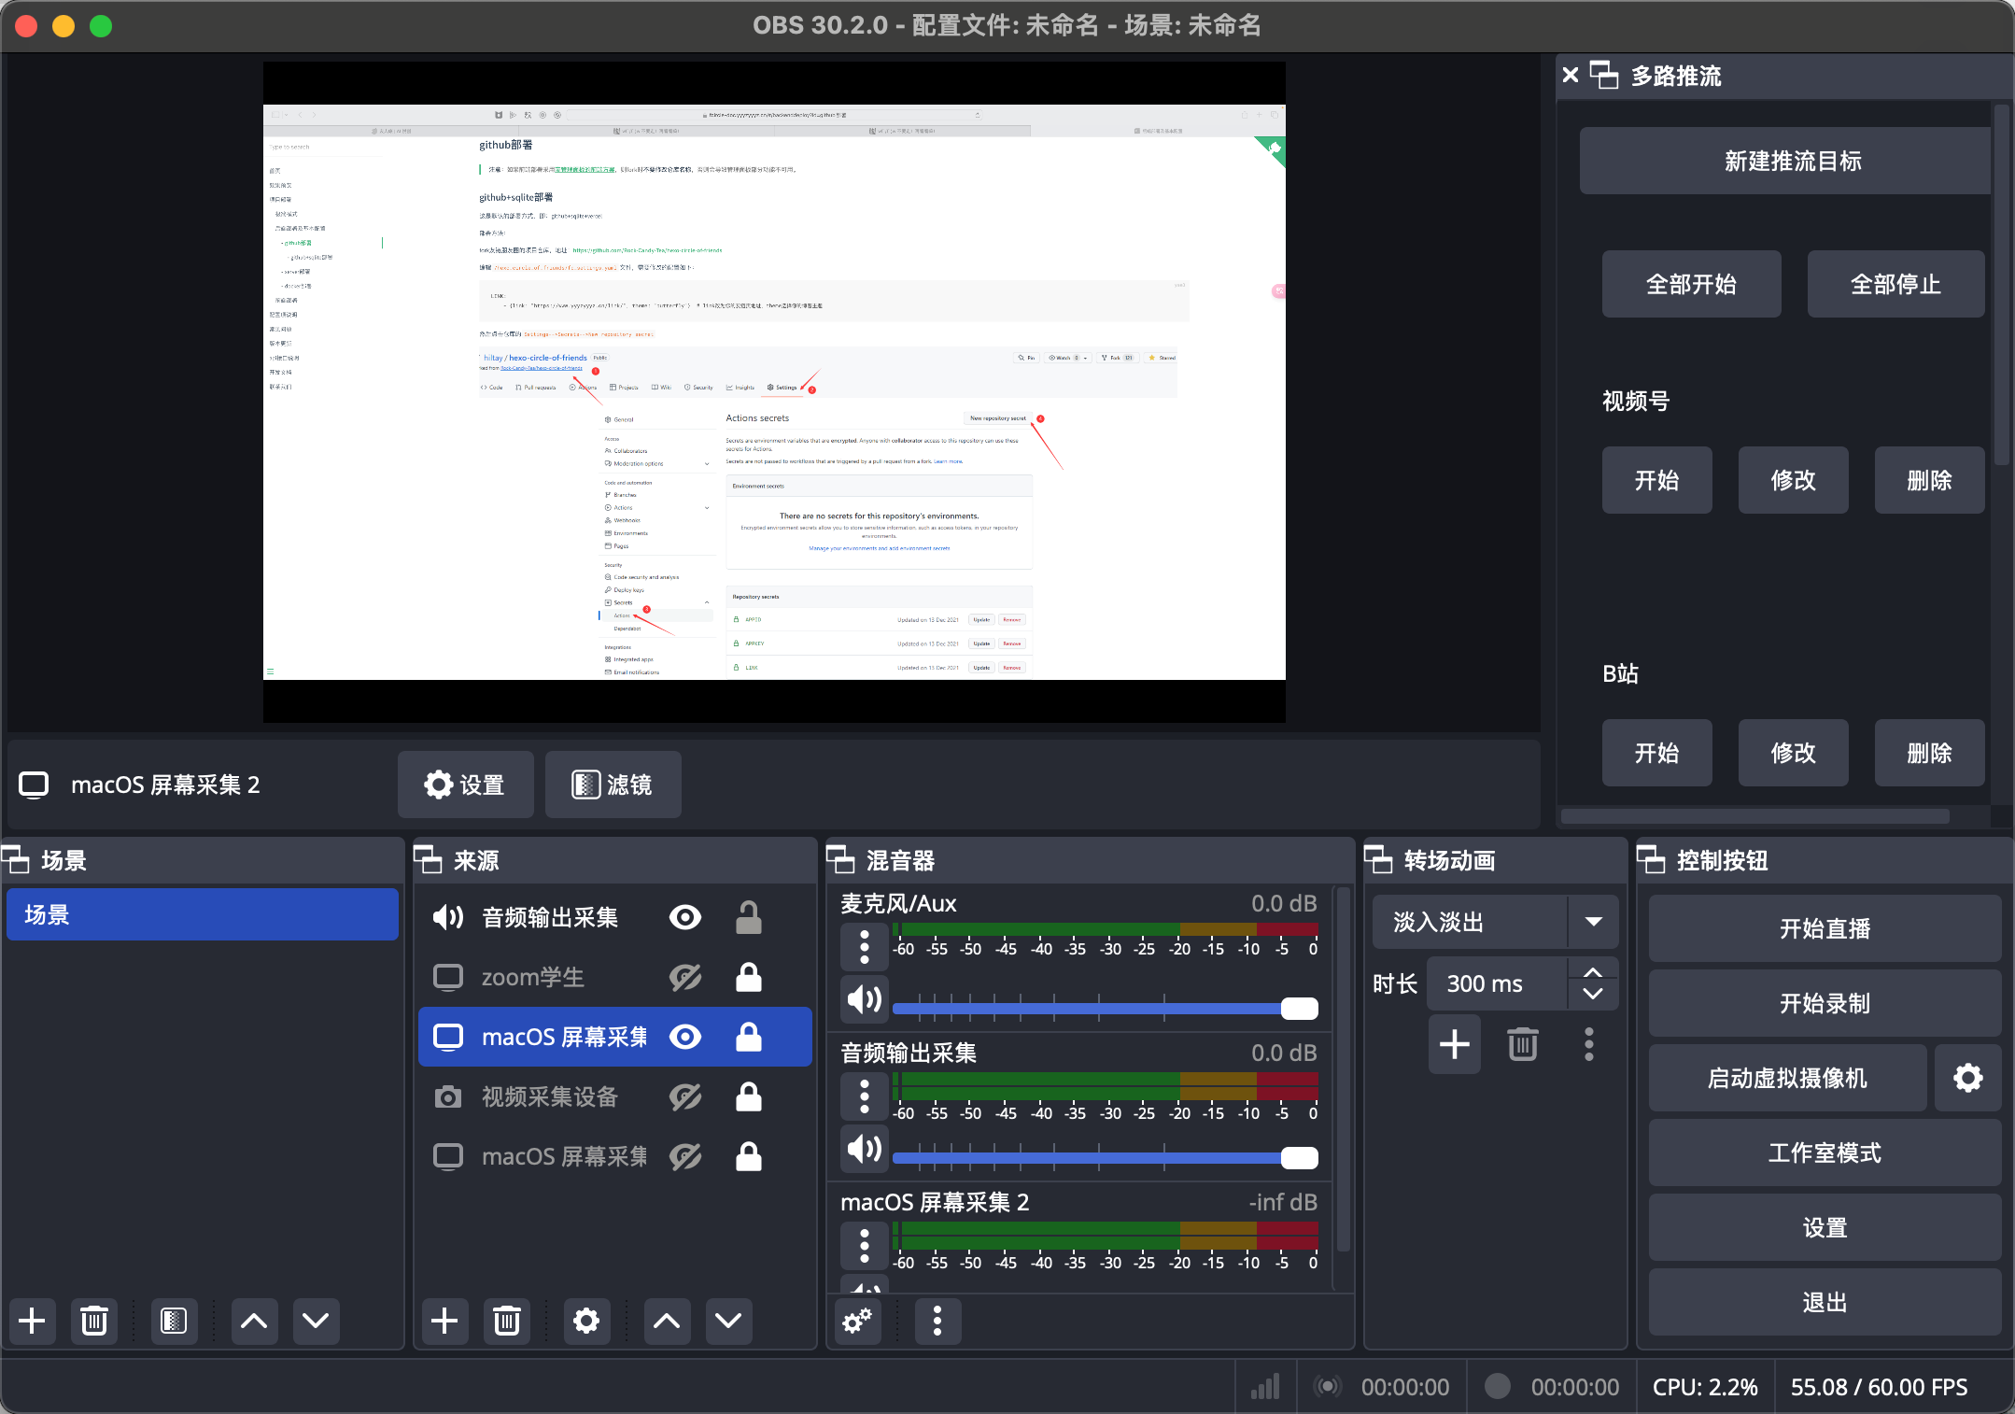Float the 多路推流 dock panel
The image size is (2015, 1414).
1604,75
